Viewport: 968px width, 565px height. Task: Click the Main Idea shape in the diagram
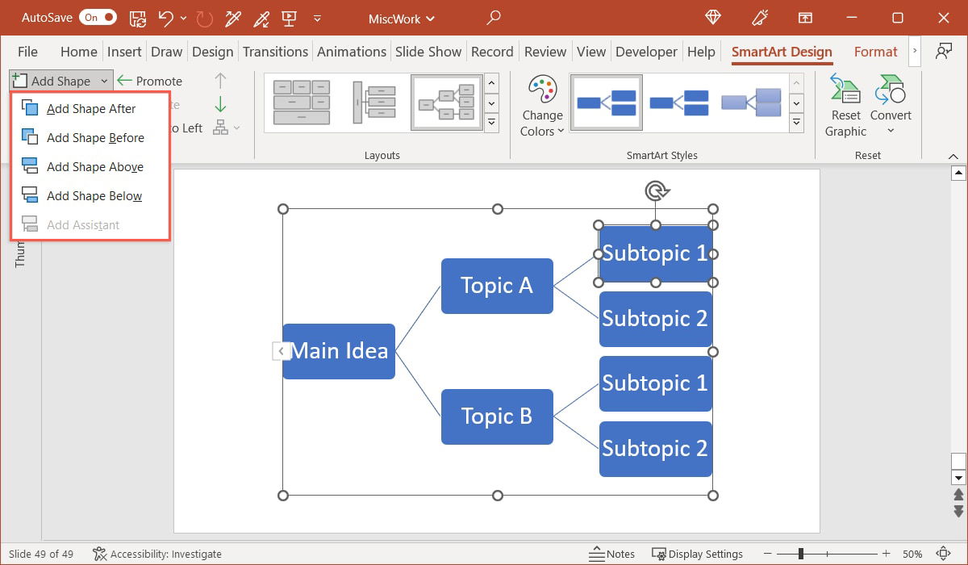pos(339,350)
